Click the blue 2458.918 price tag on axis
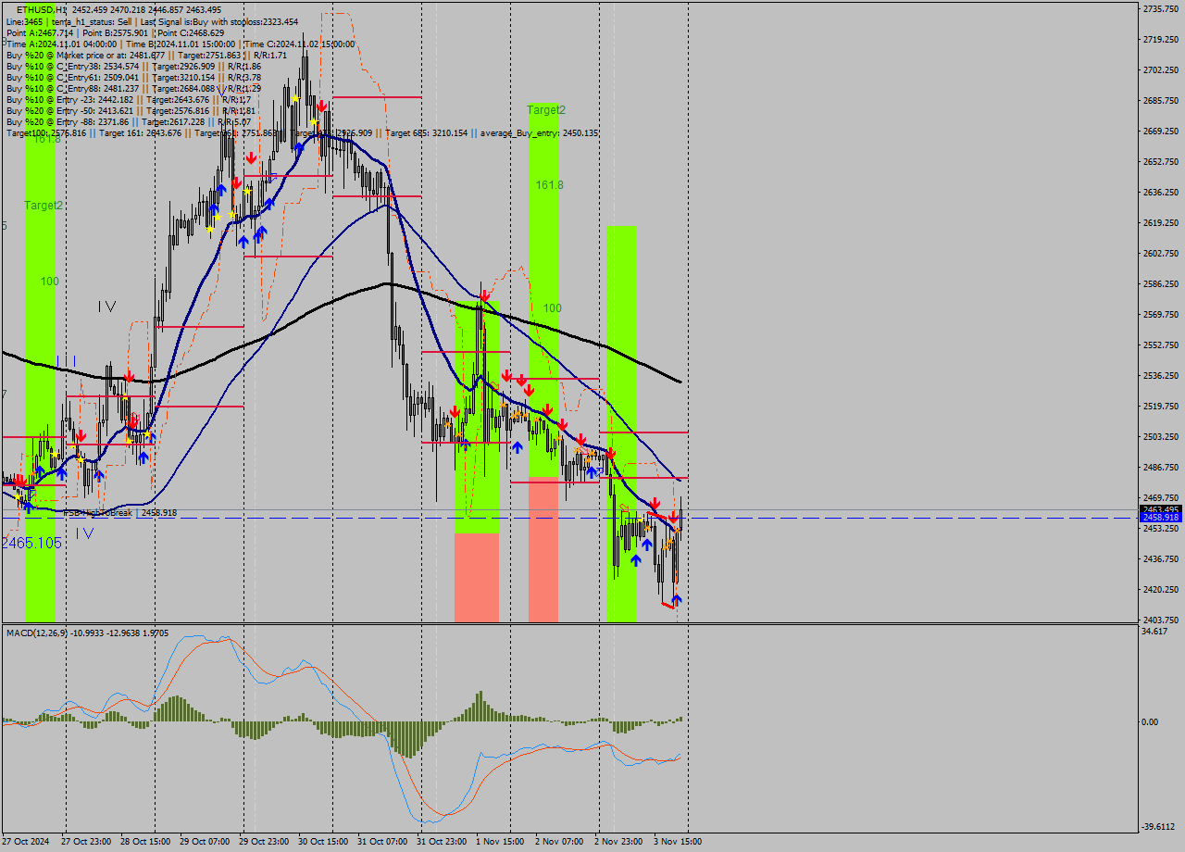The image size is (1185, 852). 1161,518
